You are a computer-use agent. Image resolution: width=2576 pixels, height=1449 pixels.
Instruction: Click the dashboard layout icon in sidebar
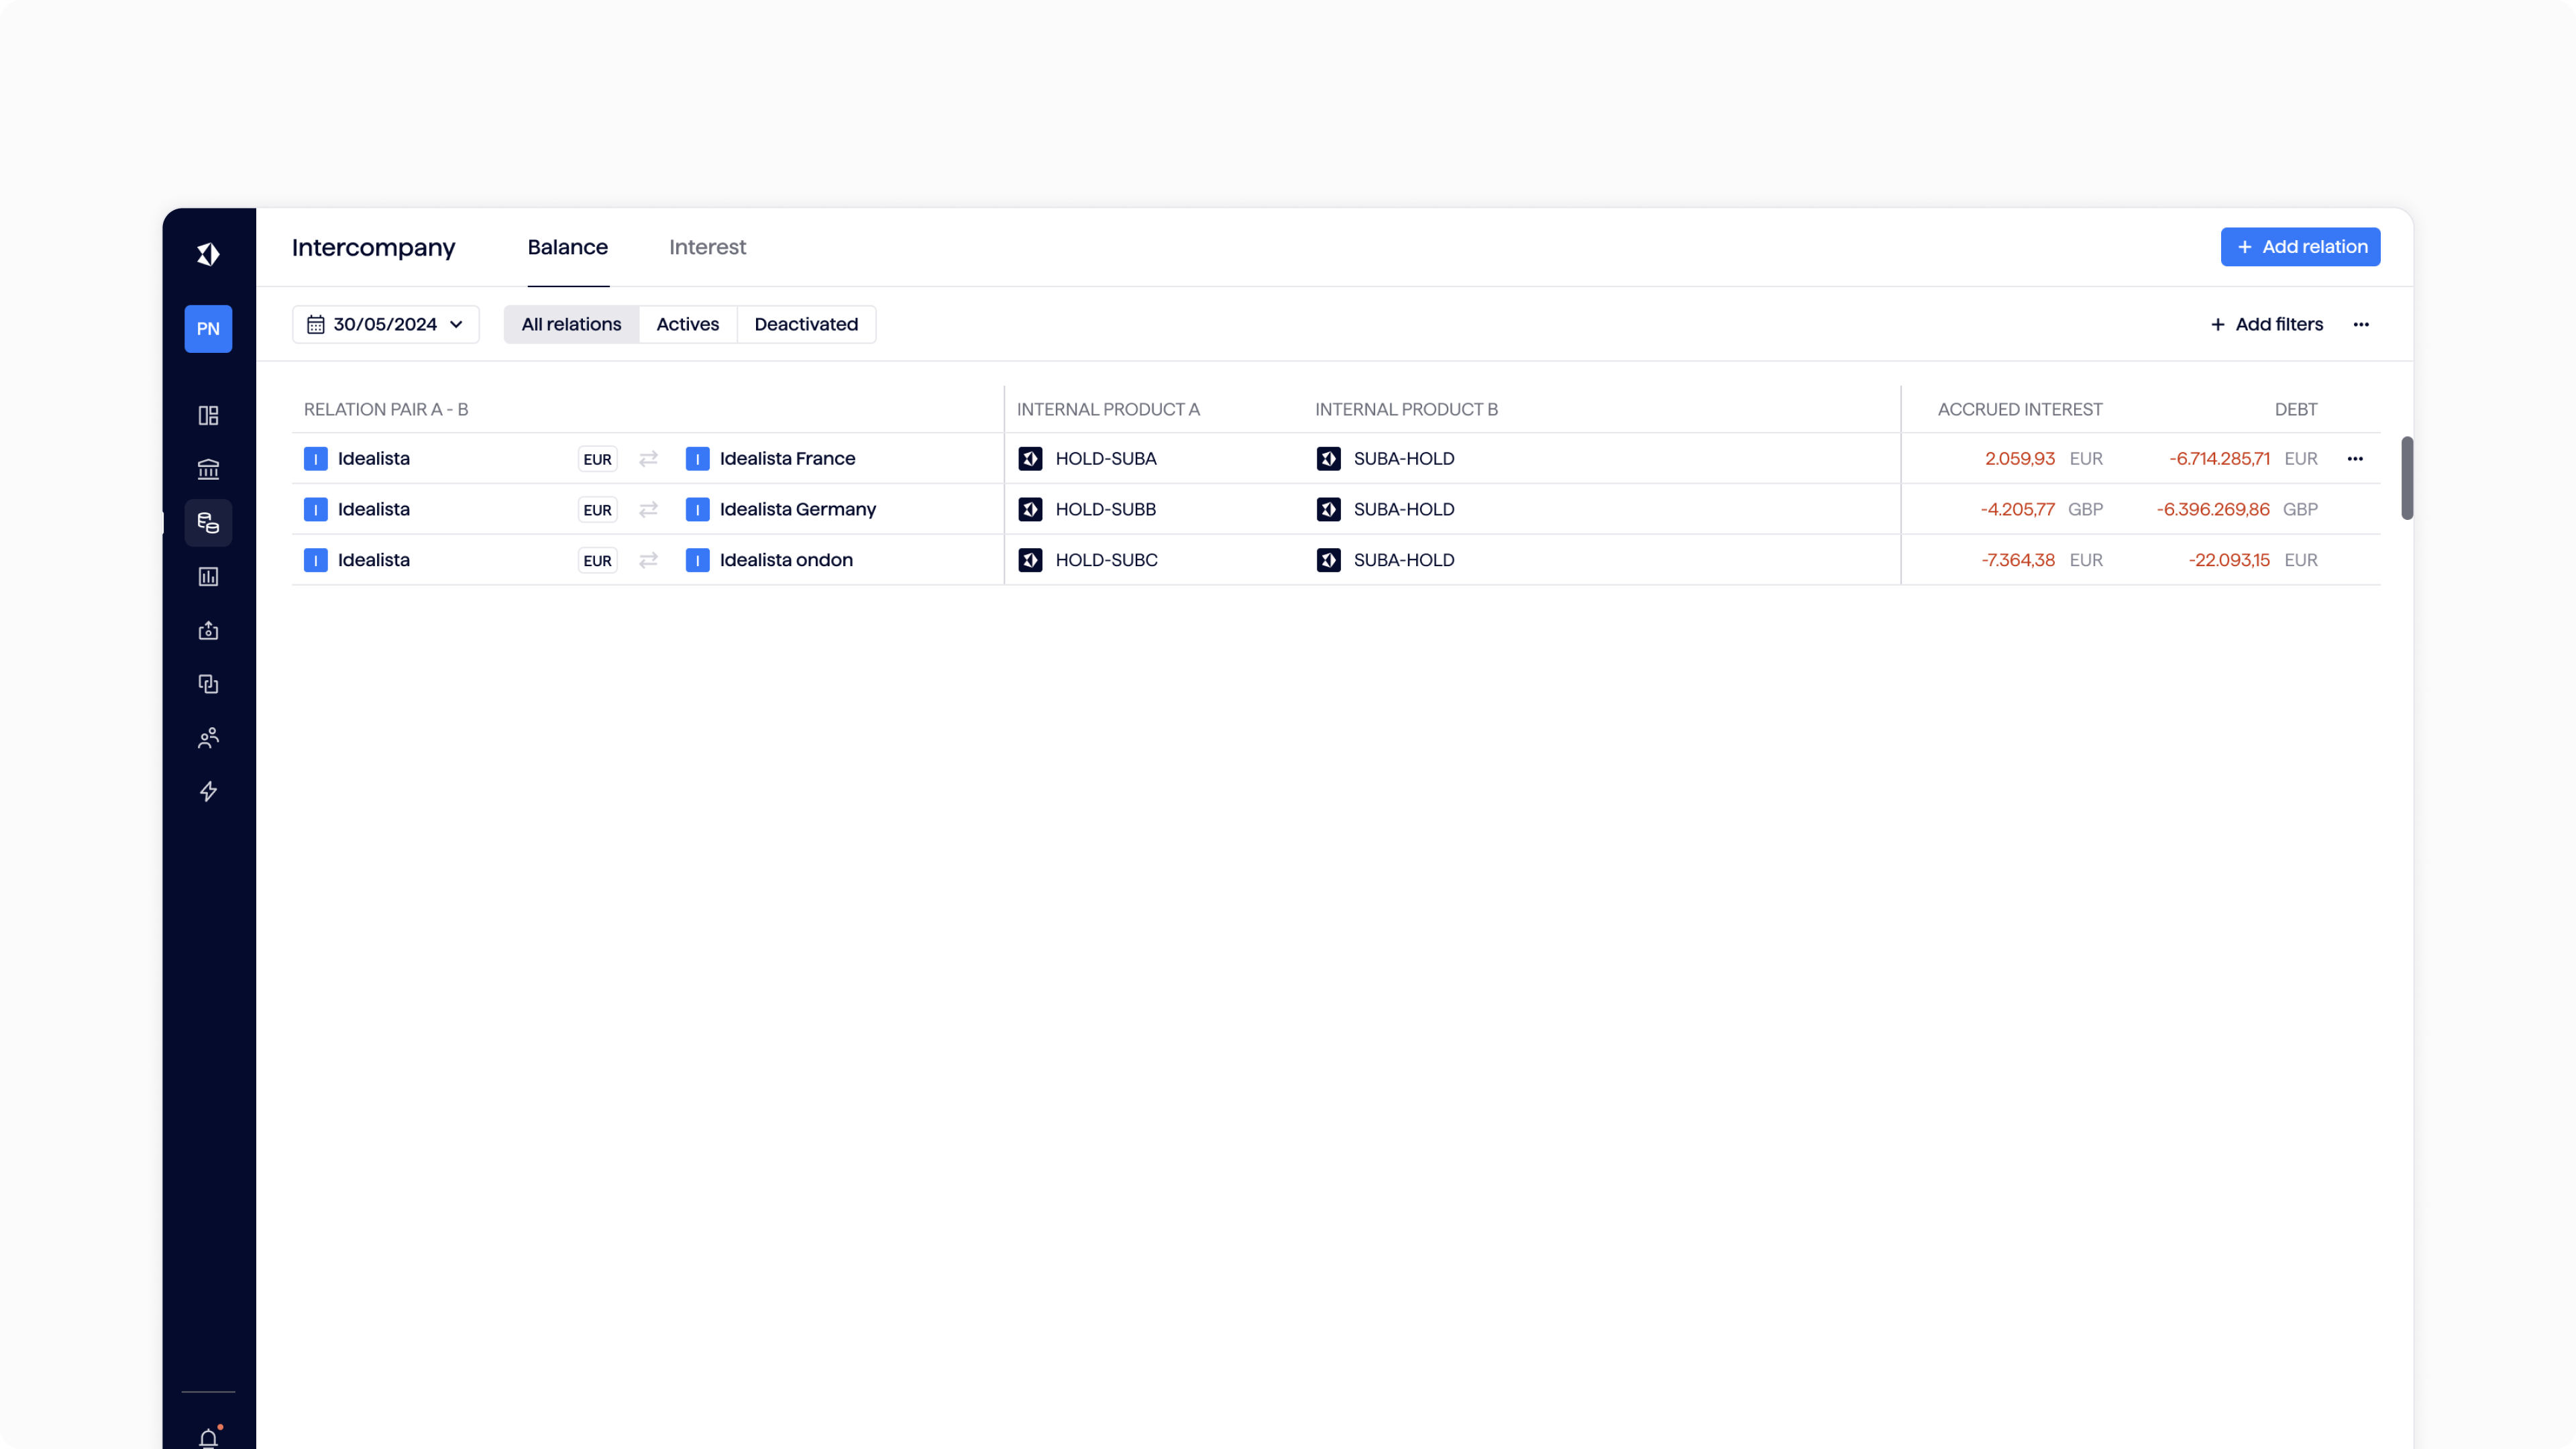208,415
